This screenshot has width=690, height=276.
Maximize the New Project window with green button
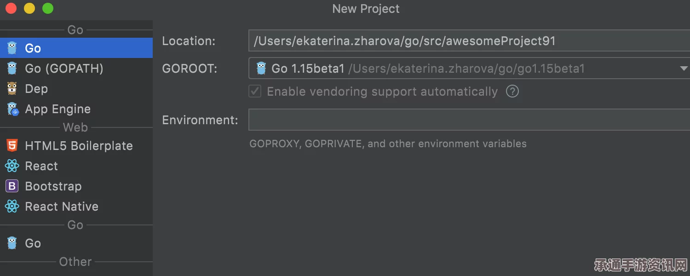(48, 8)
